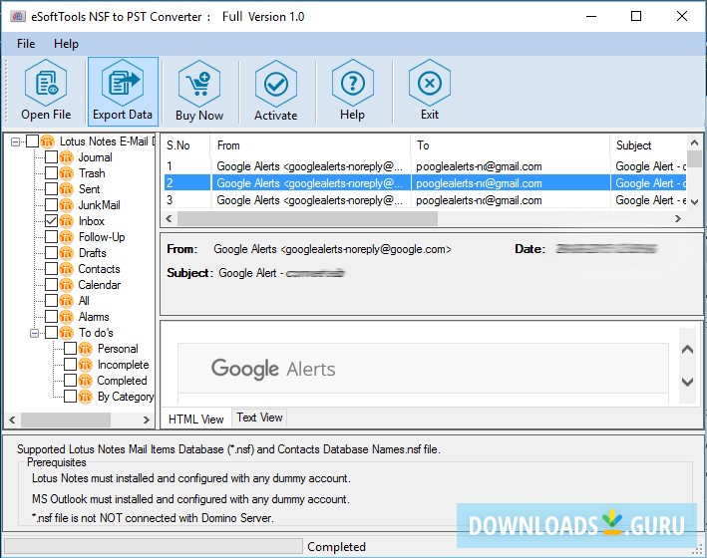This screenshot has height=558, width=707.
Task: Click the Open File toolbar icon
Action: [46, 84]
